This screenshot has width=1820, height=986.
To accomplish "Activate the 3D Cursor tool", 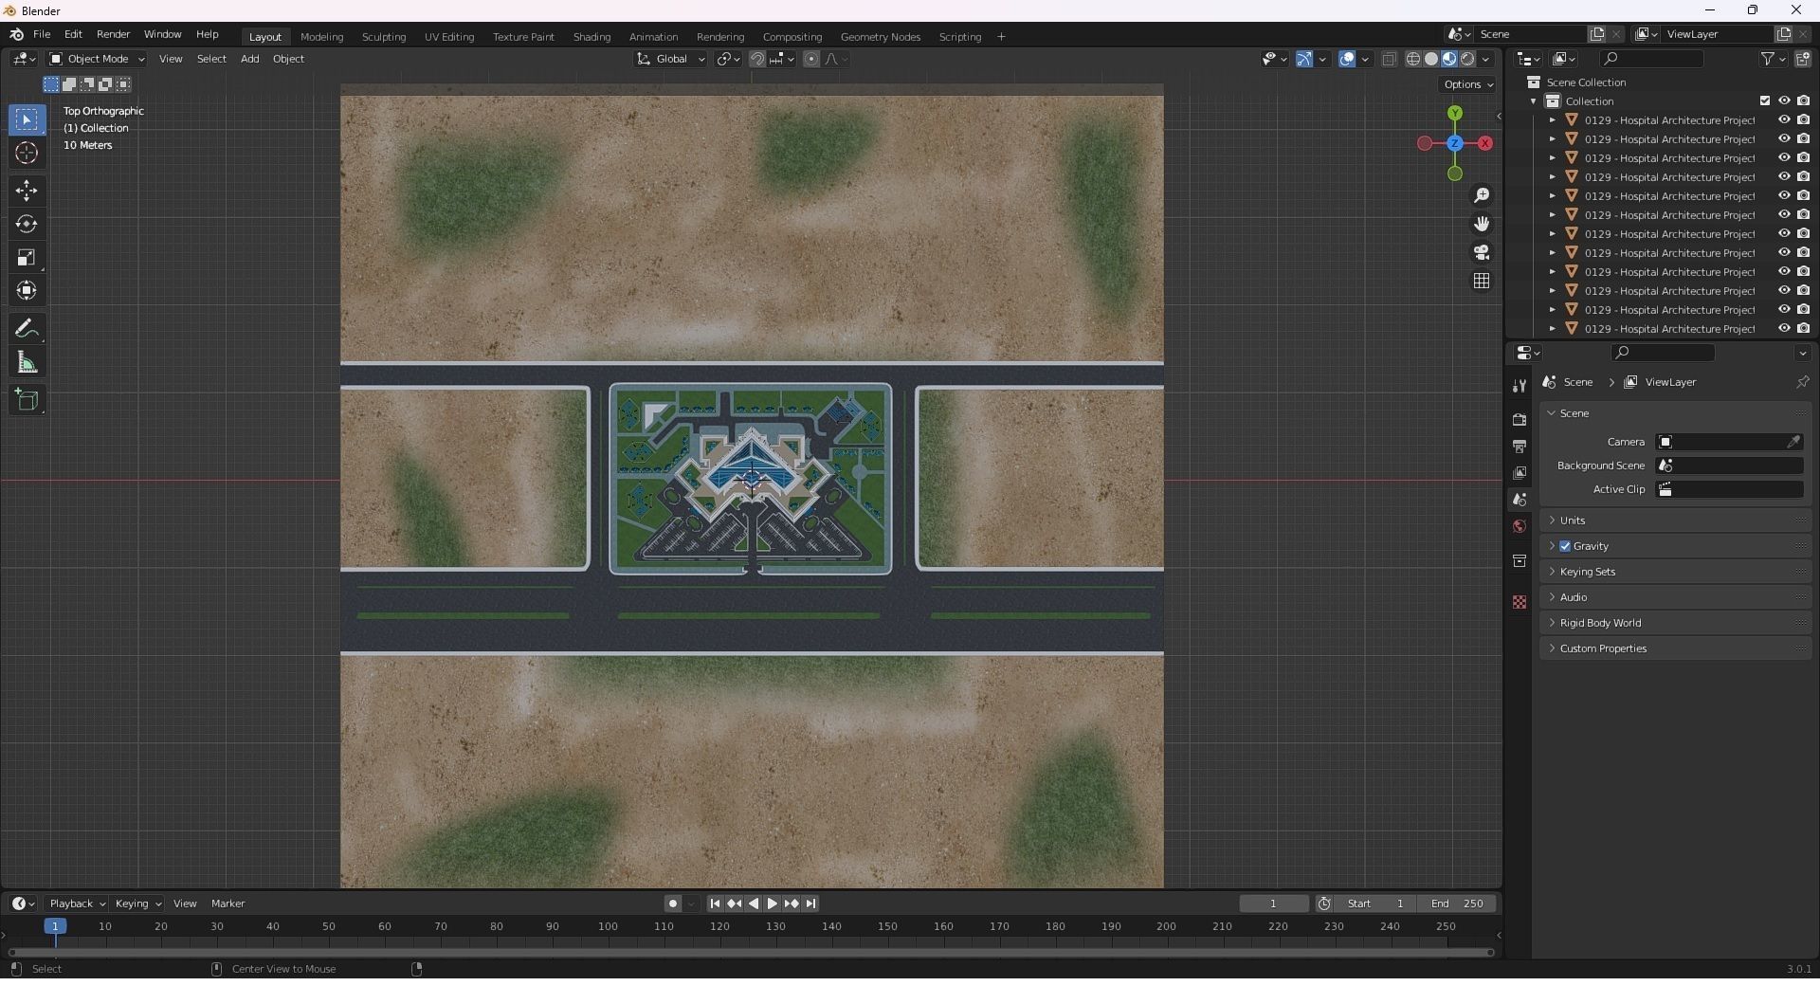I will tap(27, 153).
